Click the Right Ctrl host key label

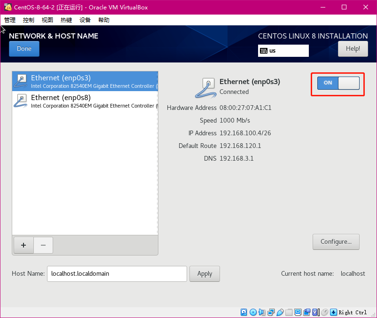353,312
